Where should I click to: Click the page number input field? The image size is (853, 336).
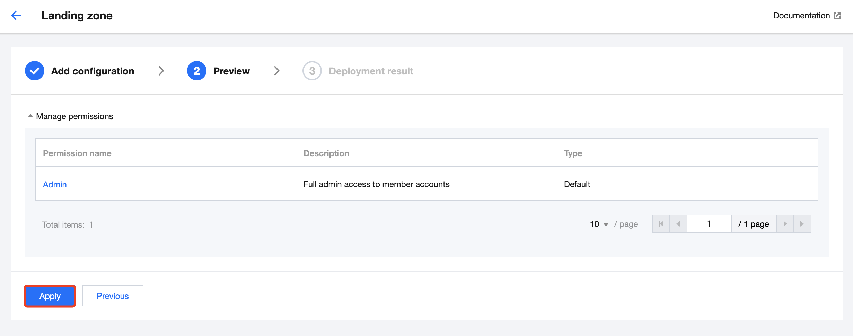(709, 224)
